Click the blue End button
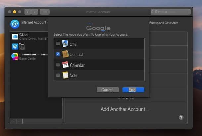The image size is (202, 136). pyautogui.click(x=133, y=90)
